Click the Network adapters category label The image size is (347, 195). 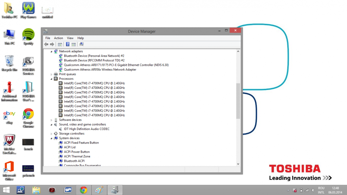point(71,51)
